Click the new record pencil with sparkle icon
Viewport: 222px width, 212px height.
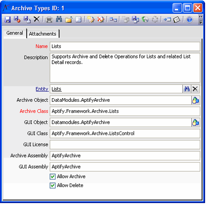tap(91, 20)
